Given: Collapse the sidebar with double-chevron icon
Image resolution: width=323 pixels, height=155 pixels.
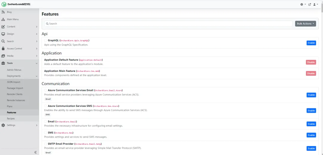Looking at the screenshot, I should click(x=35, y=152).
